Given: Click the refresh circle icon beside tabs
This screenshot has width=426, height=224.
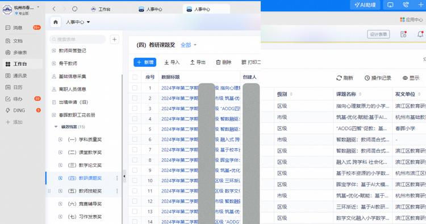Looking at the screenshot, I should [x=75, y=9].
